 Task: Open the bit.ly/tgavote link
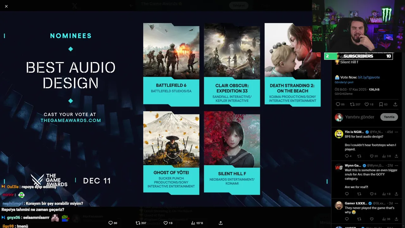369,77
